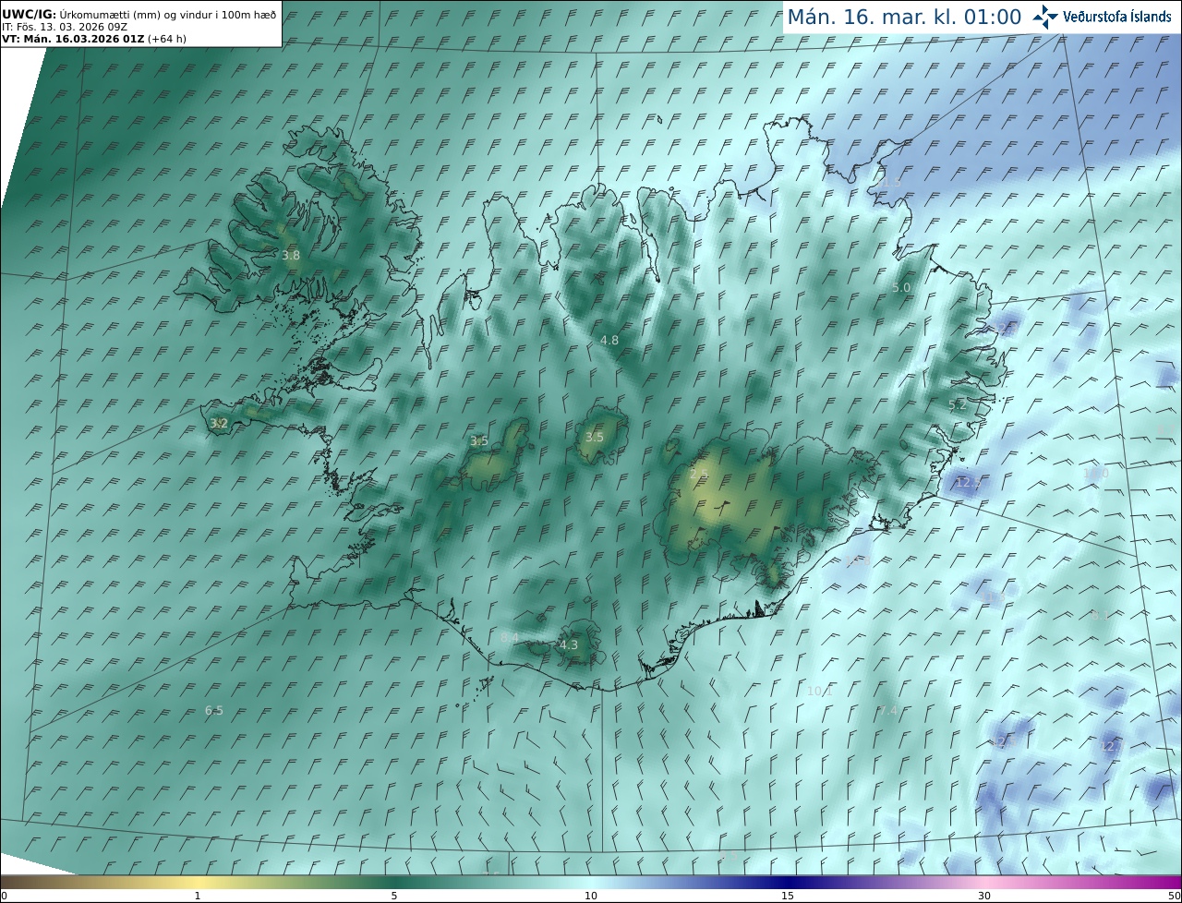Screen dimensions: 1182x903
Task: Click the 5.0 value in northeast Iceland
Action: pyautogui.click(x=901, y=287)
